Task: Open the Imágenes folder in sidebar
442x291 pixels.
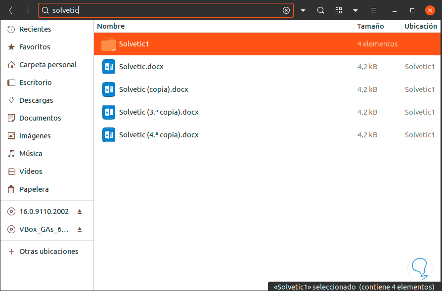Action: [11, 136]
